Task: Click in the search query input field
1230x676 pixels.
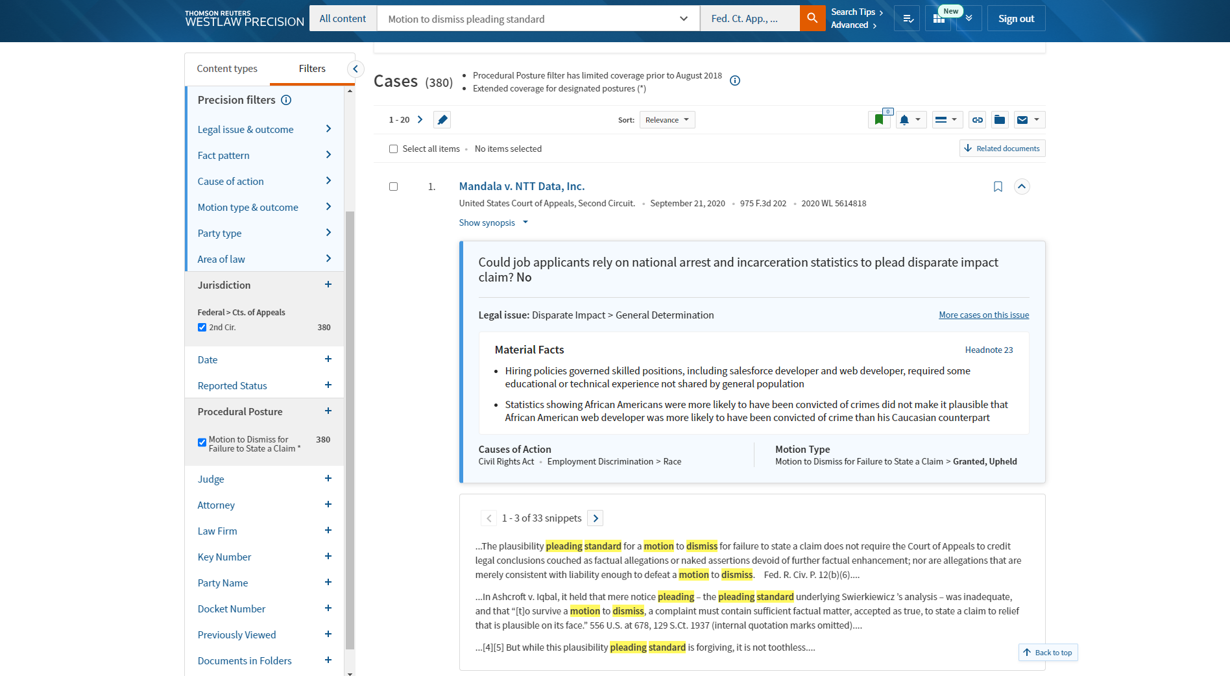Action: point(529,19)
